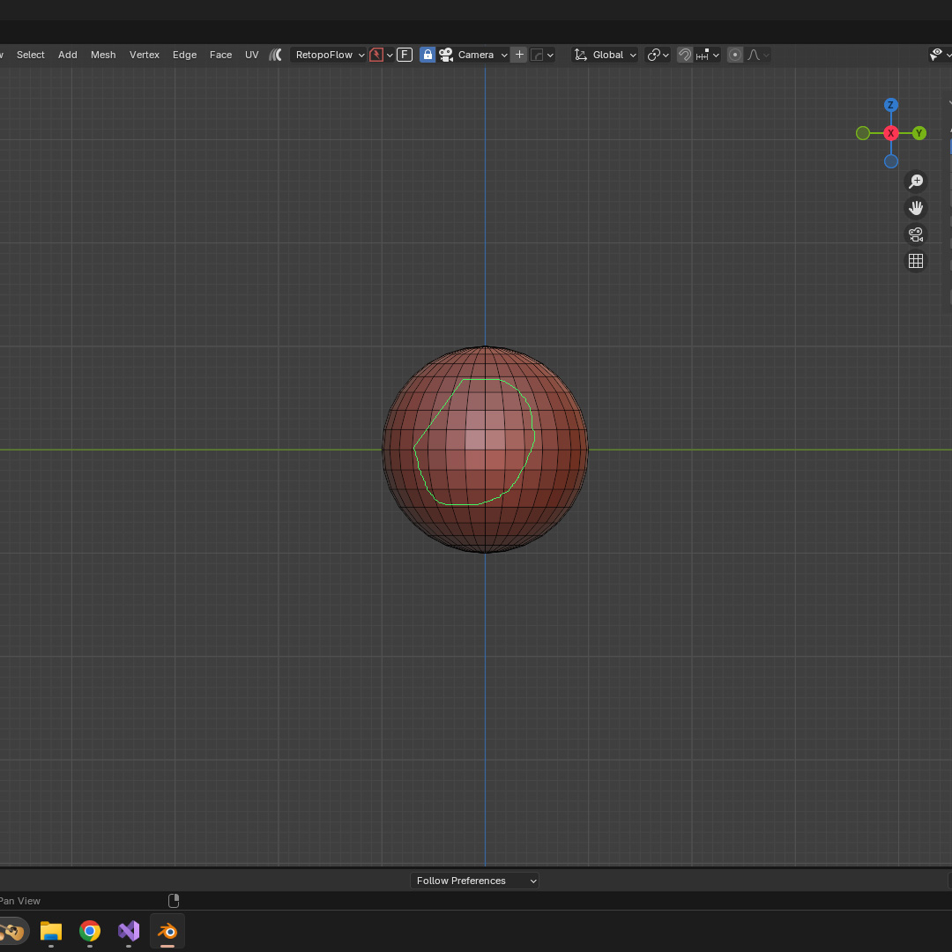Viewport: 952px width, 952px height.
Task: Click the hand pan view gizmo
Action: (916, 208)
